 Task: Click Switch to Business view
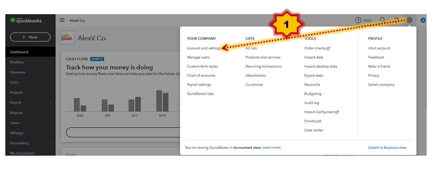pos(387,148)
